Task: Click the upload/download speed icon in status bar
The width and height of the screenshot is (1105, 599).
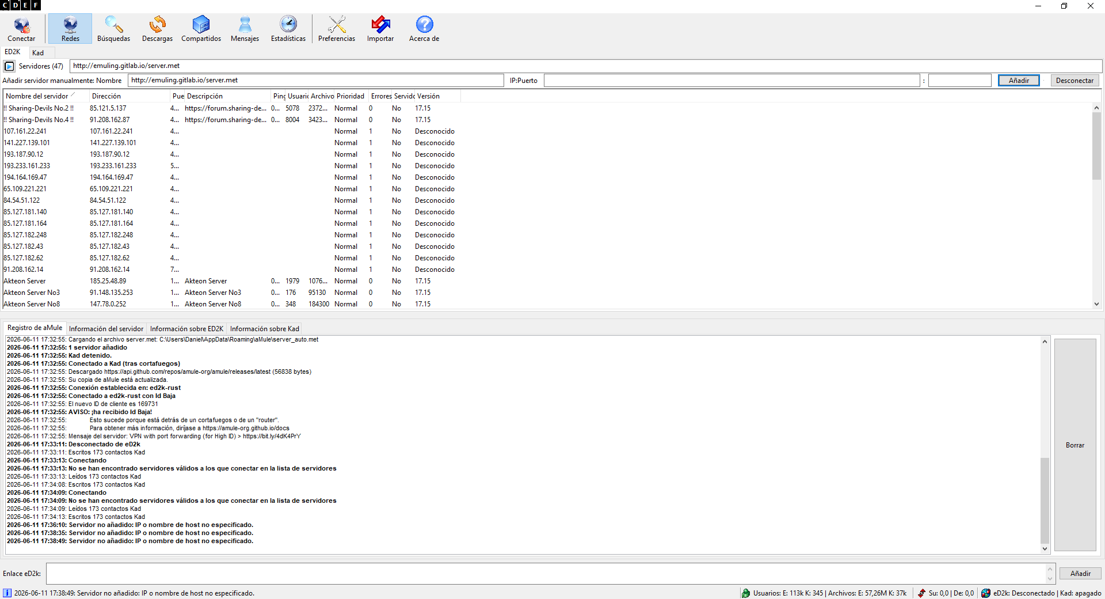Action: [921, 593]
